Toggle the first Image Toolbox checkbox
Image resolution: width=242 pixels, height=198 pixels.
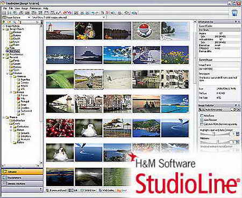(x=202, y=116)
